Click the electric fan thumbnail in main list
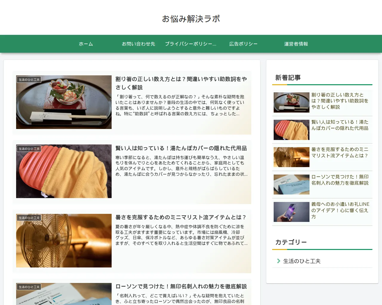 coord(64,240)
